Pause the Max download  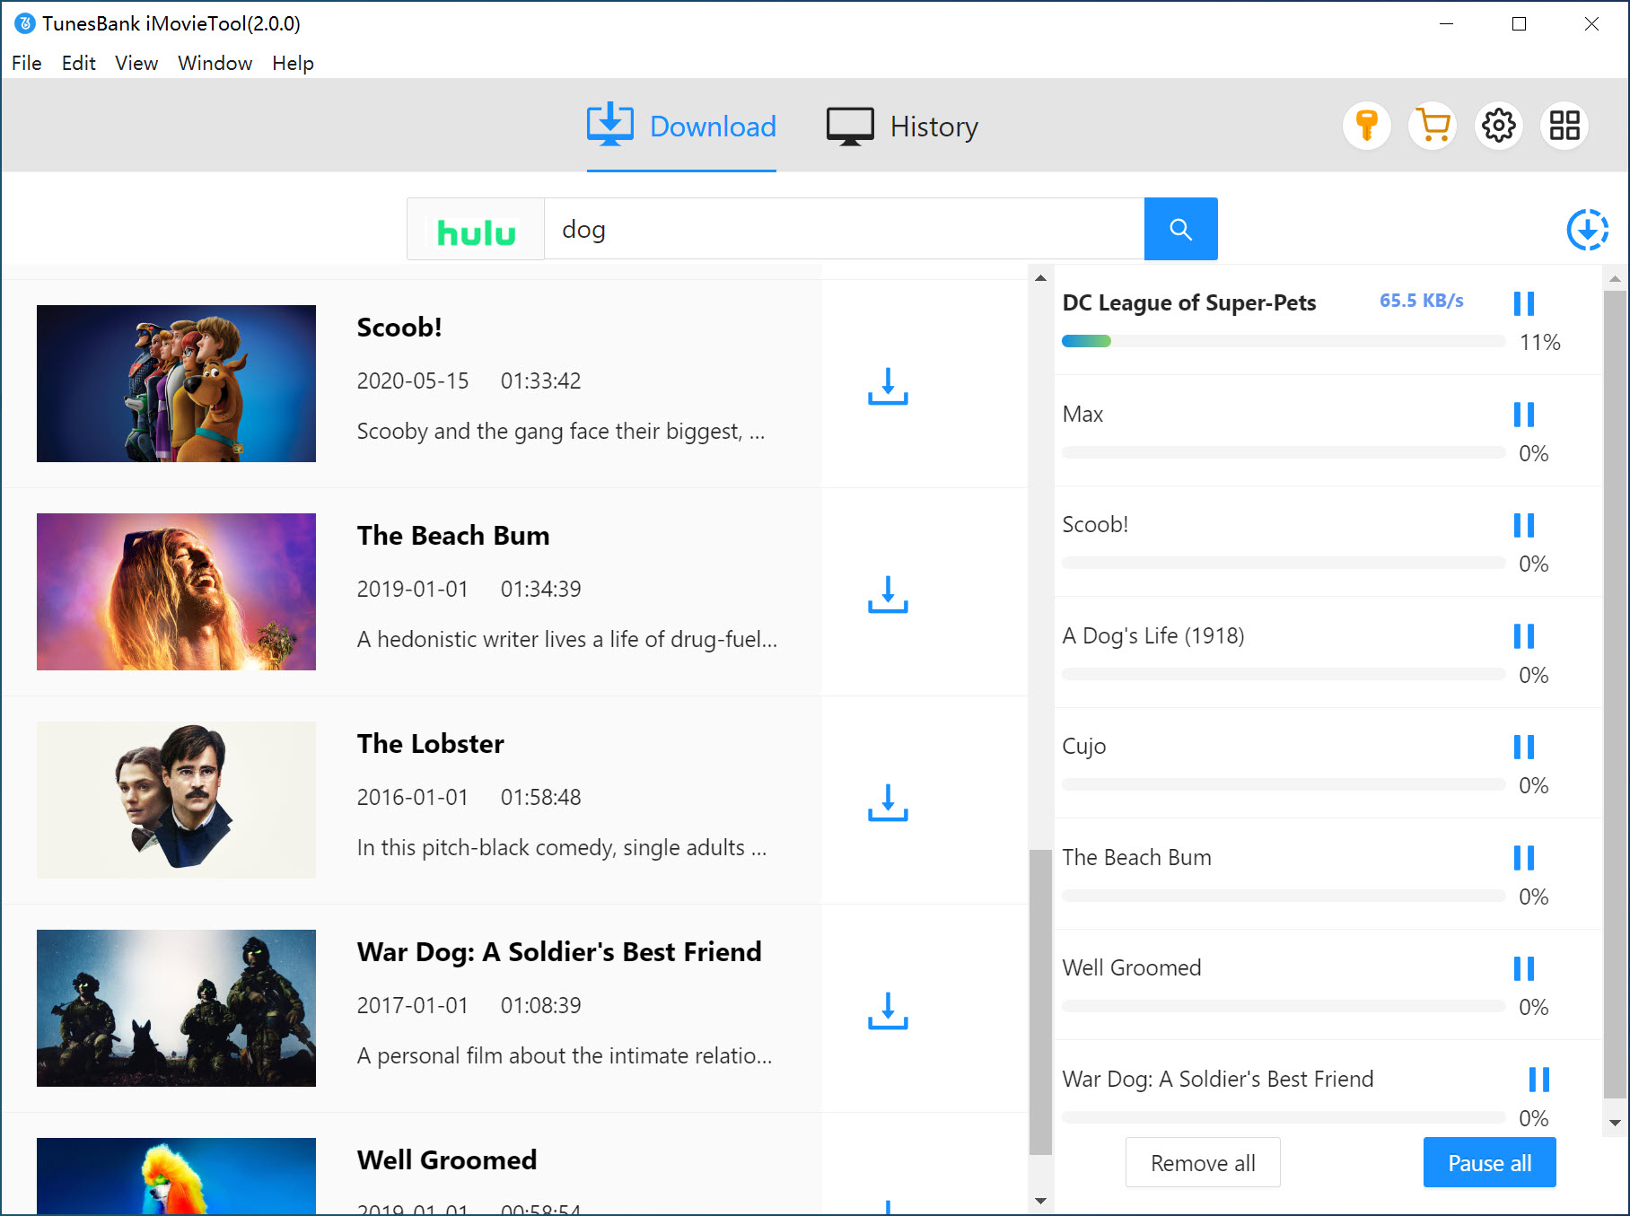click(x=1523, y=415)
